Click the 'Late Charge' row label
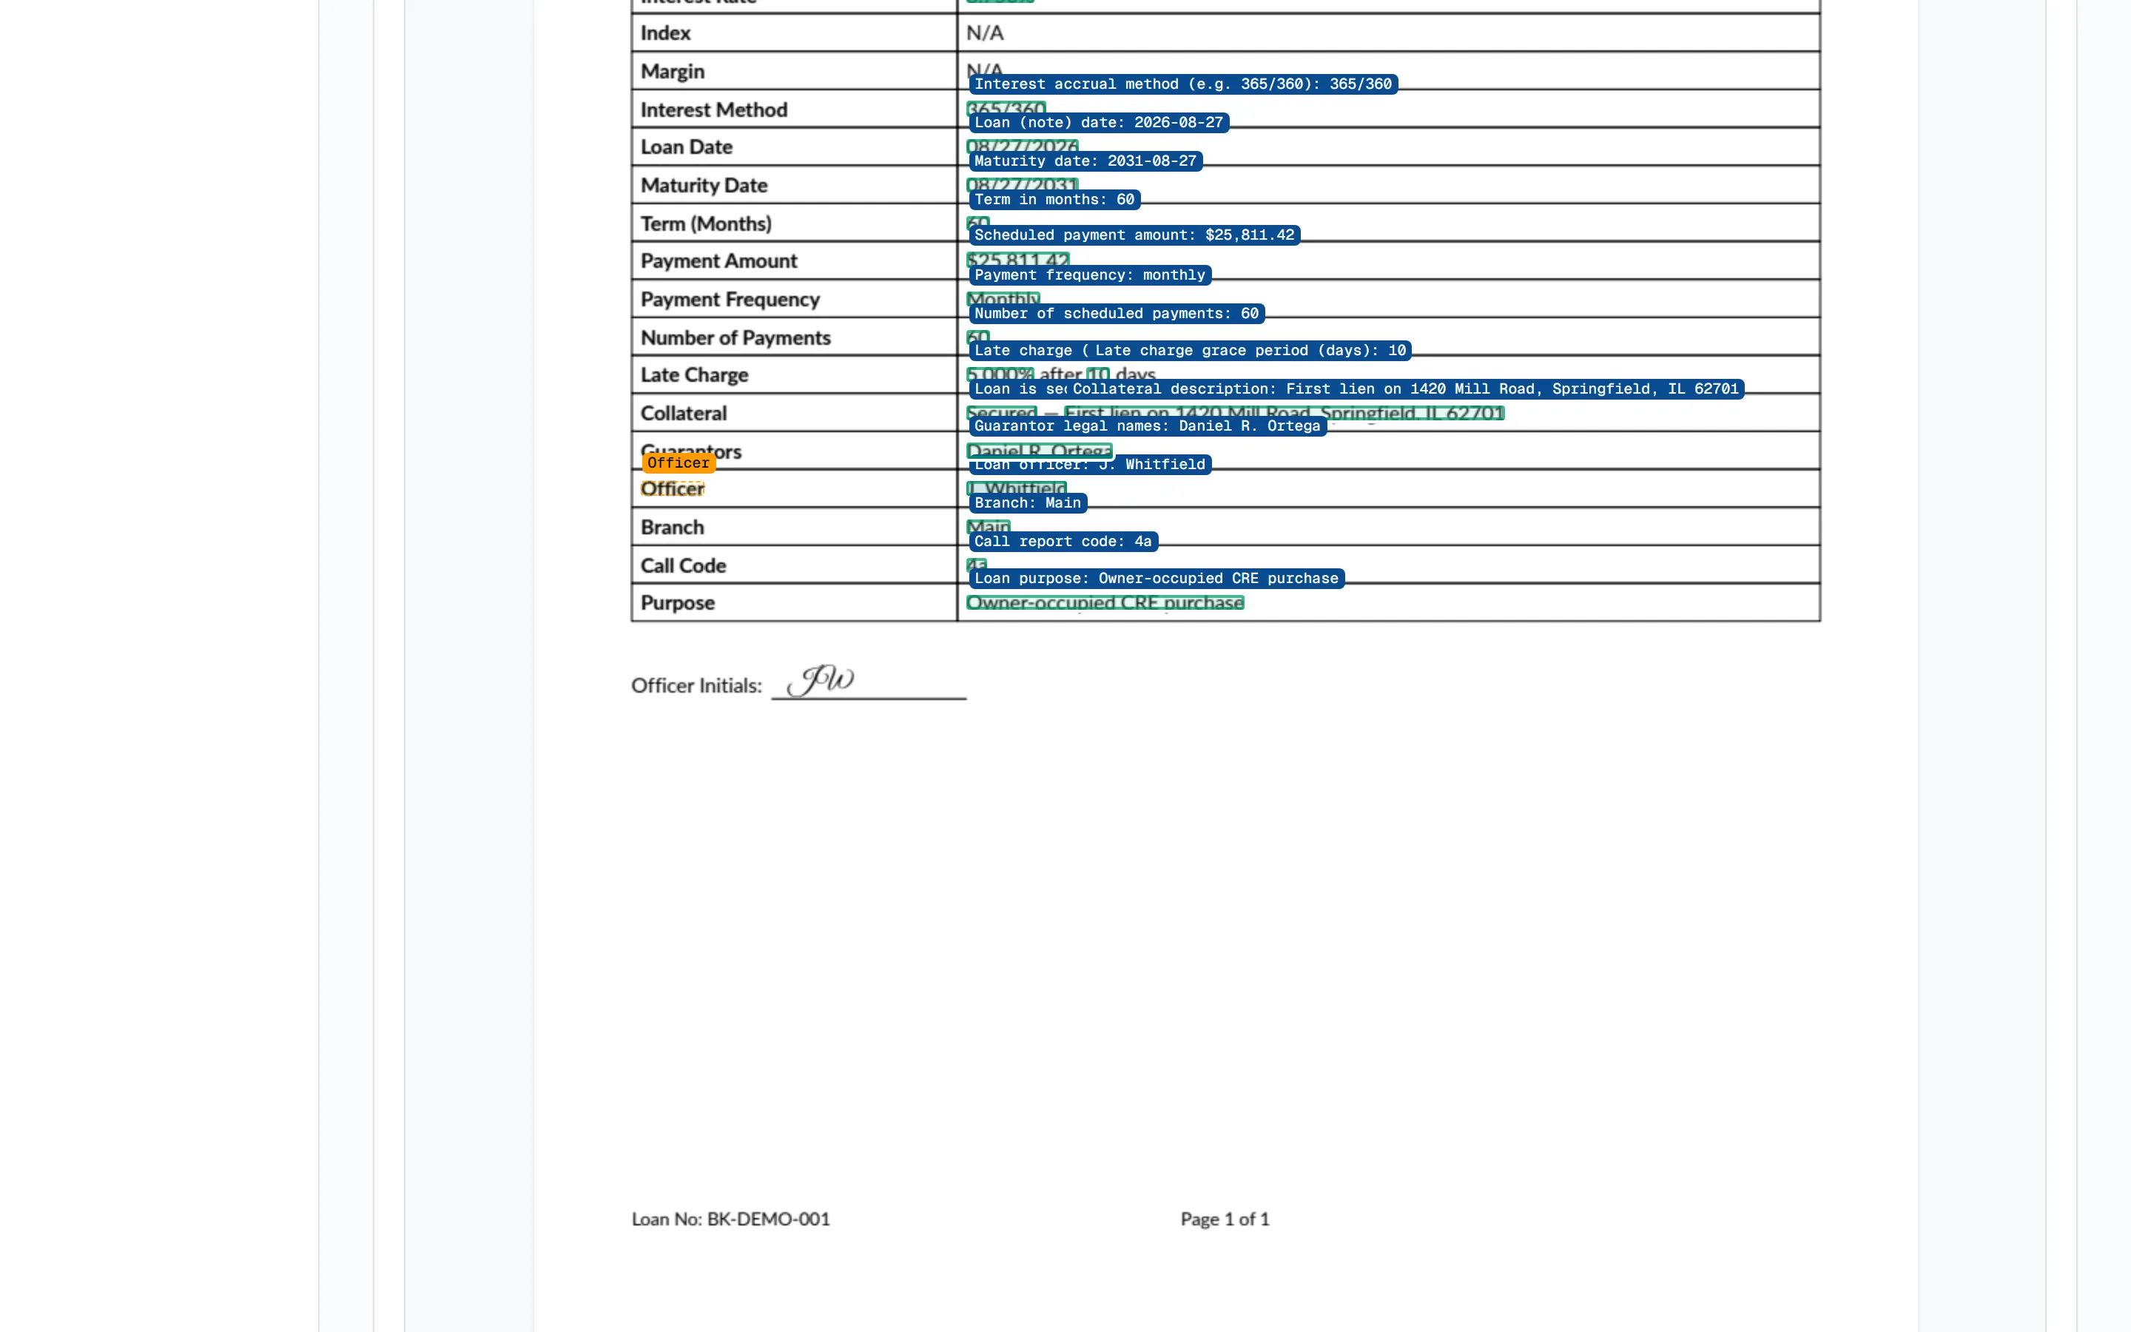 (x=695, y=375)
